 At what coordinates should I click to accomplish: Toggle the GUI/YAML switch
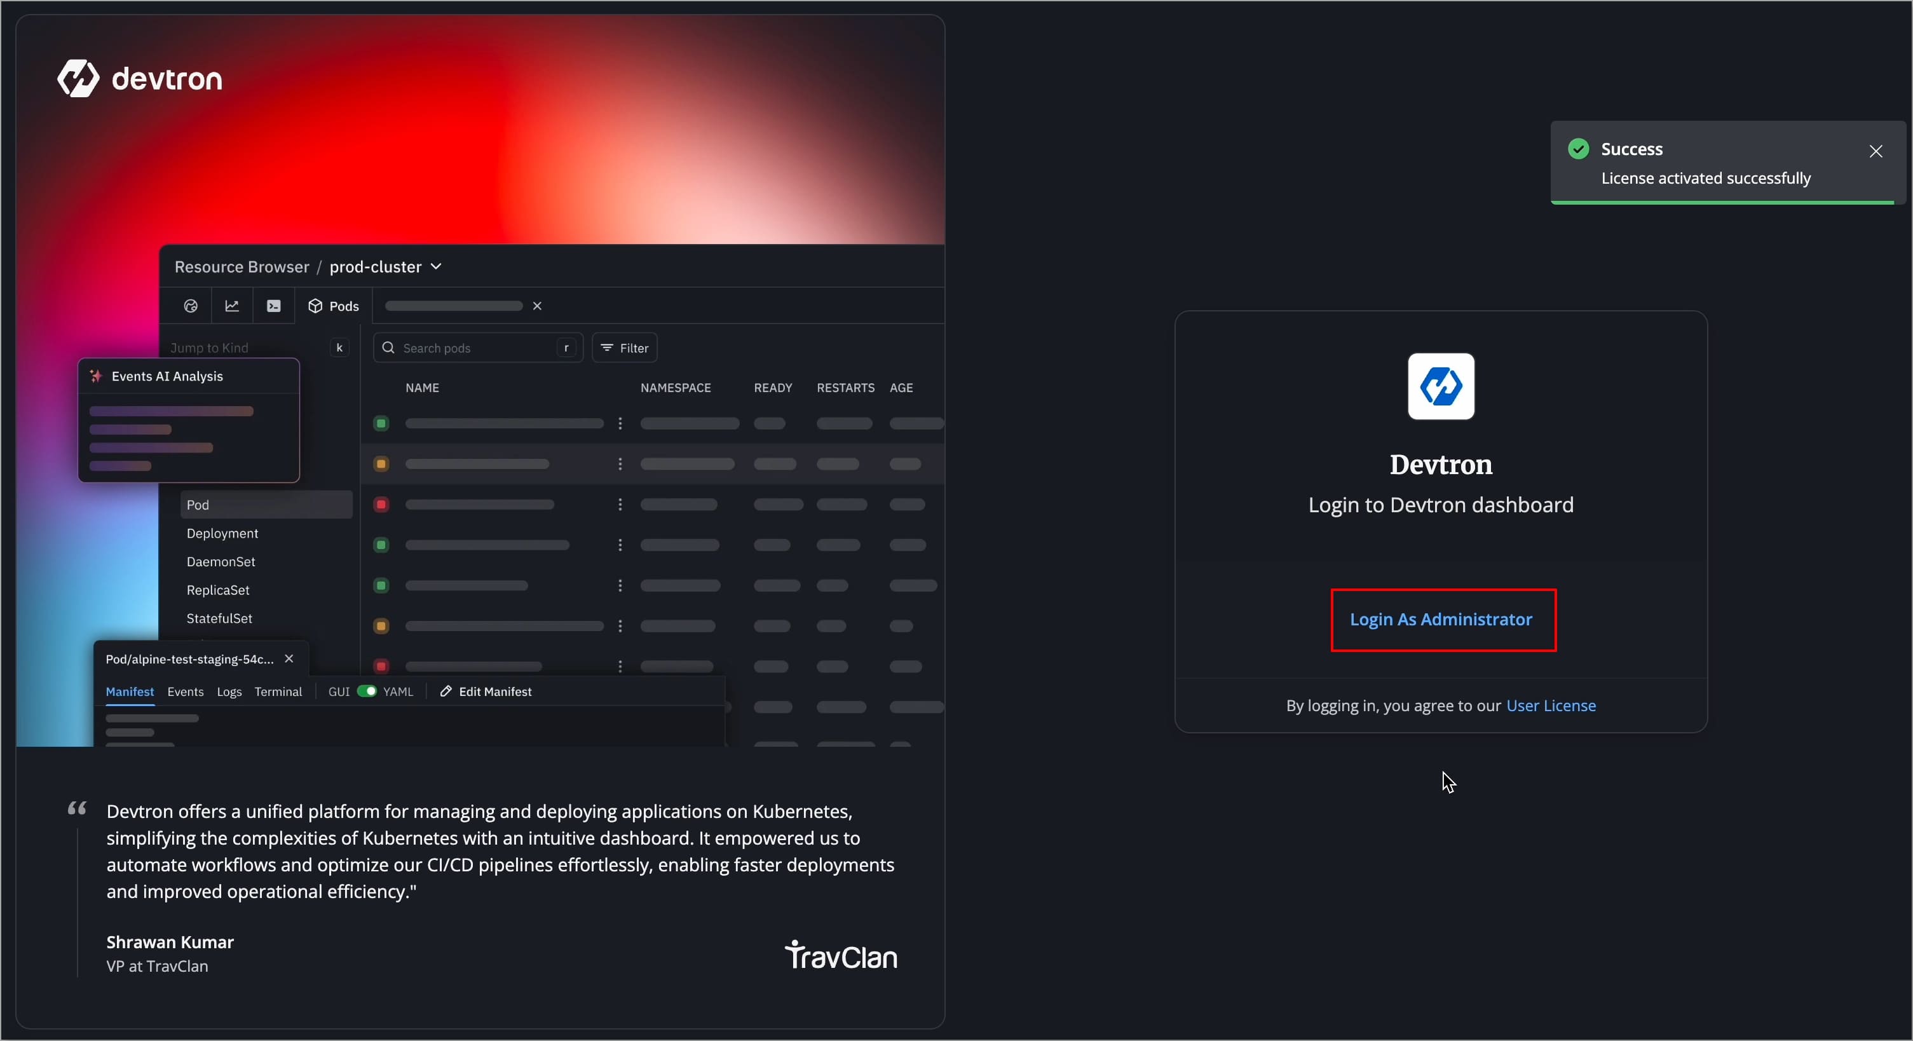[367, 691]
